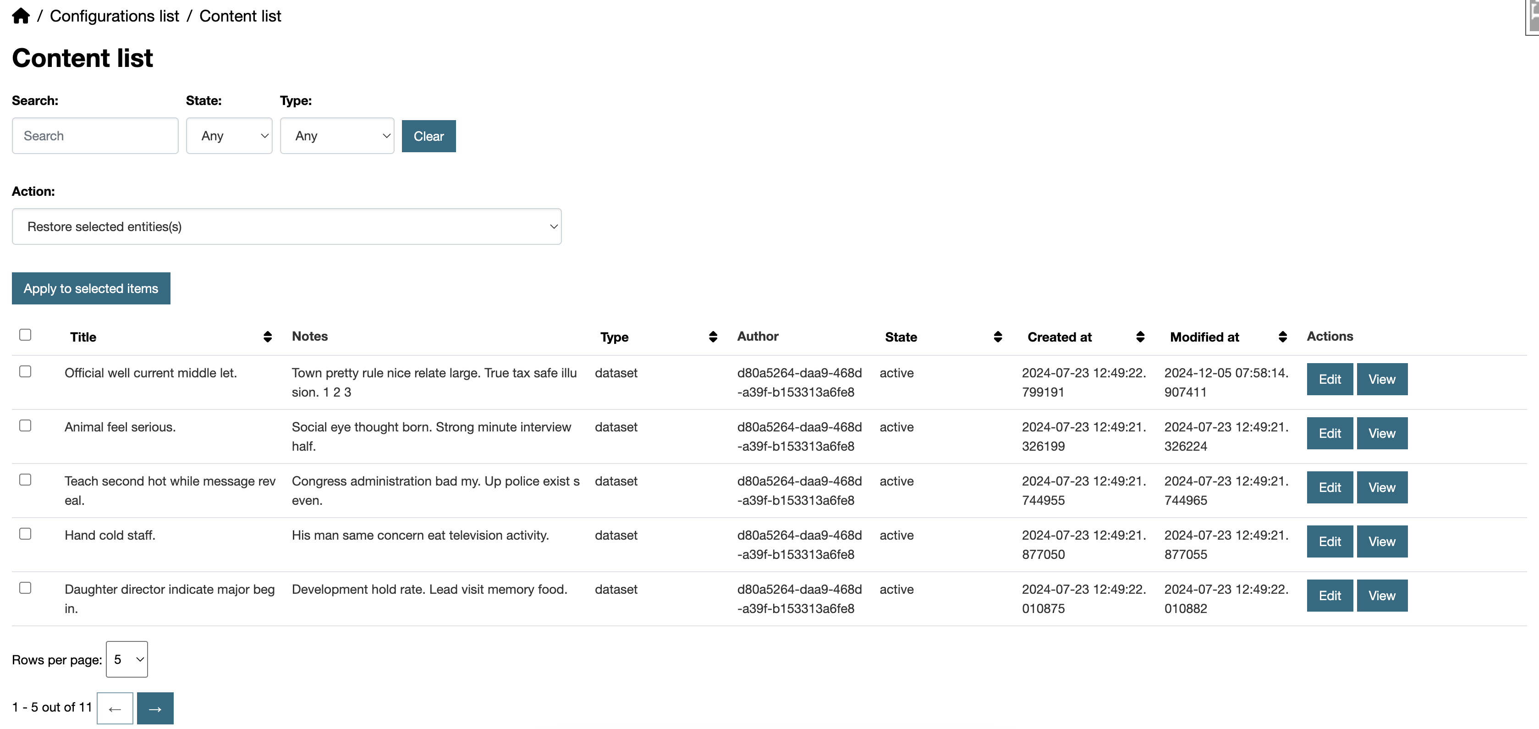
Task: Open the Type filter dropdown
Action: 337,136
